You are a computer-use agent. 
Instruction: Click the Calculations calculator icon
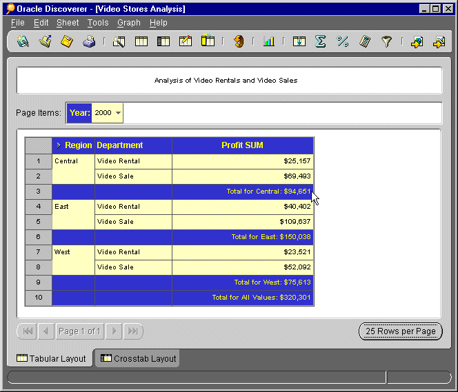tap(365, 41)
